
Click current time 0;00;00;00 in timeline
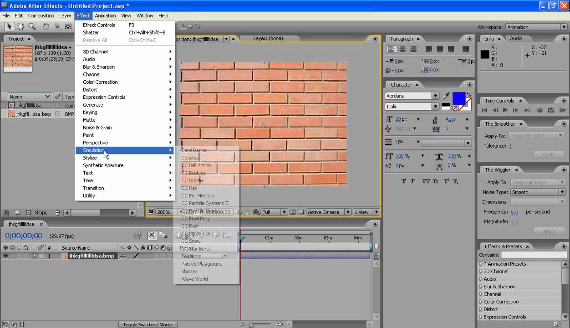pyautogui.click(x=24, y=236)
